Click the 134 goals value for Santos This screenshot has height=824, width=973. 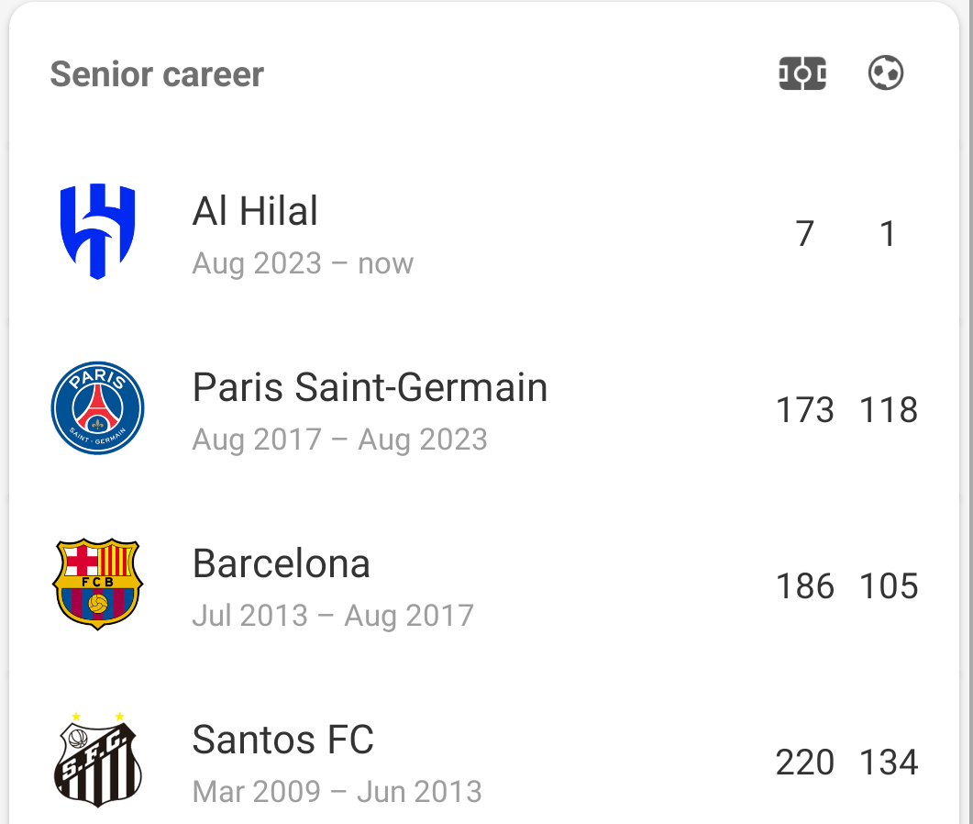tap(889, 762)
